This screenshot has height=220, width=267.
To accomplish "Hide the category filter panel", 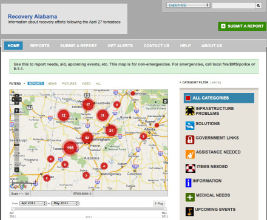I will [215, 83].
